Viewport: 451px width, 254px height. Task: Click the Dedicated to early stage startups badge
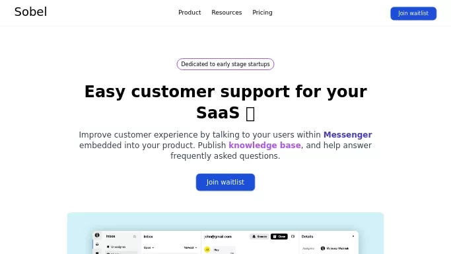225,64
